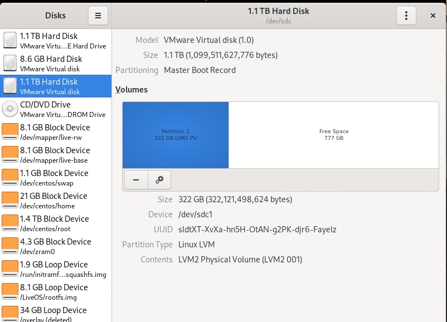Image resolution: width=447 pixels, height=322 pixels.
Task: Select 8.6 GB Hard Disk icon
Action: coord(10,63)
